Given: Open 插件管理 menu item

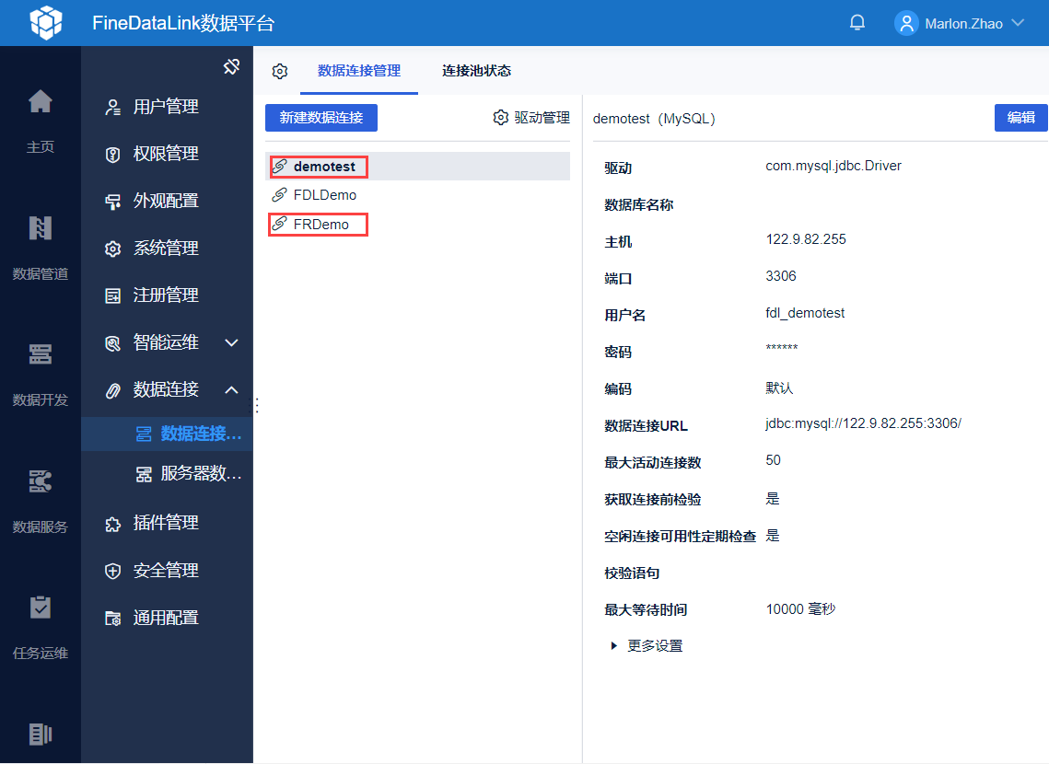Looking at the screenshot, I should [x=166, y=523].
